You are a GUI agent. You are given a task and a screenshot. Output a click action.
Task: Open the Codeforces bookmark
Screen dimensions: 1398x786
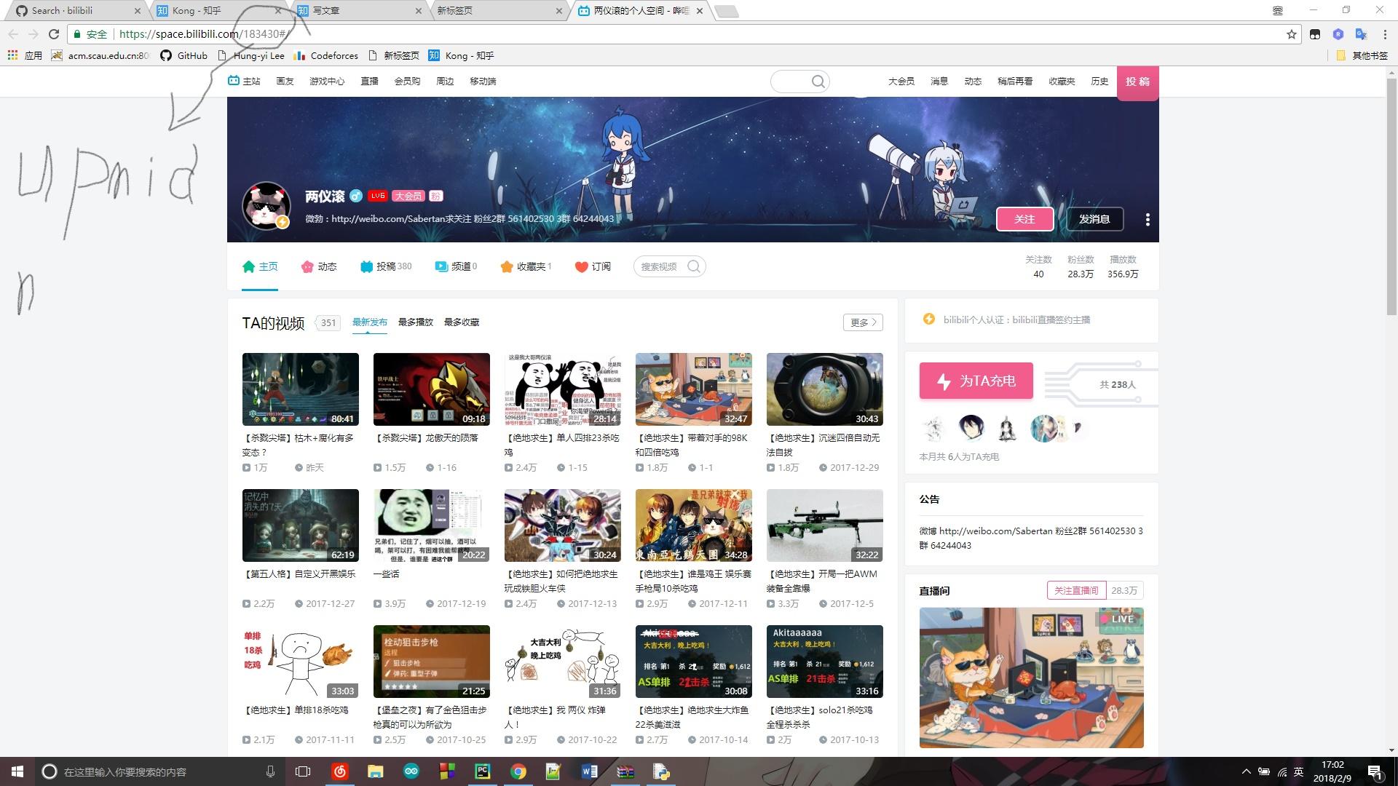click(x=325, y=55)
